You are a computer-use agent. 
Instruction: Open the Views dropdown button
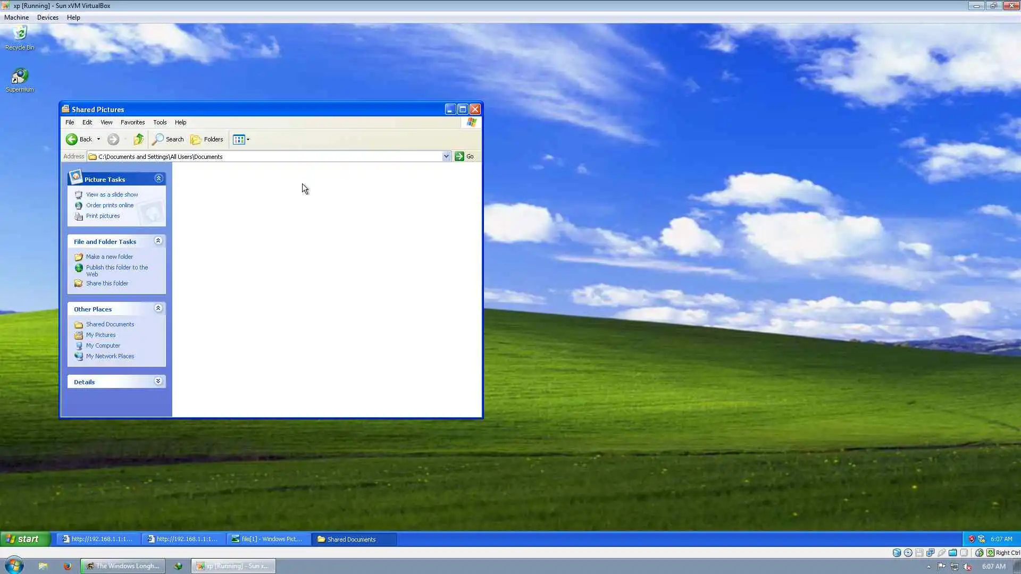241,139
